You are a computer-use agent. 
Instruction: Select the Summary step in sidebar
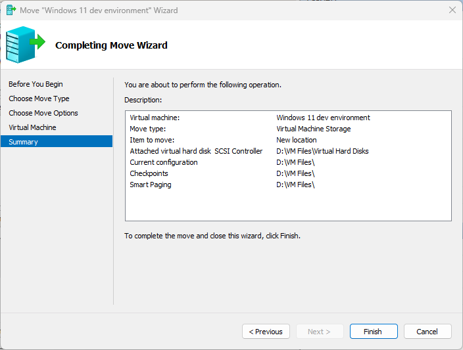pos(24,142)
